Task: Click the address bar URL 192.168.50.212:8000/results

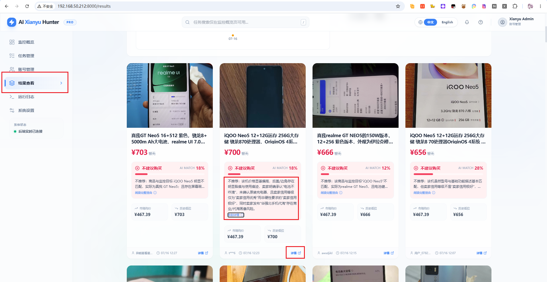Action: pyautogui.click(x=84, y=6)
